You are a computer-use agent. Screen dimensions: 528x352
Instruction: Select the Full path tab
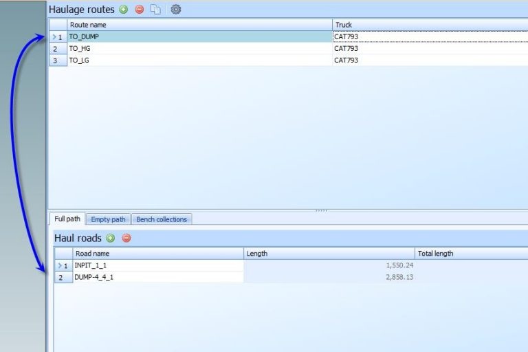(x=67, y=219)
